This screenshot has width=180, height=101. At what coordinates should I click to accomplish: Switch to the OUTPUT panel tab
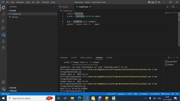(74, 58)
